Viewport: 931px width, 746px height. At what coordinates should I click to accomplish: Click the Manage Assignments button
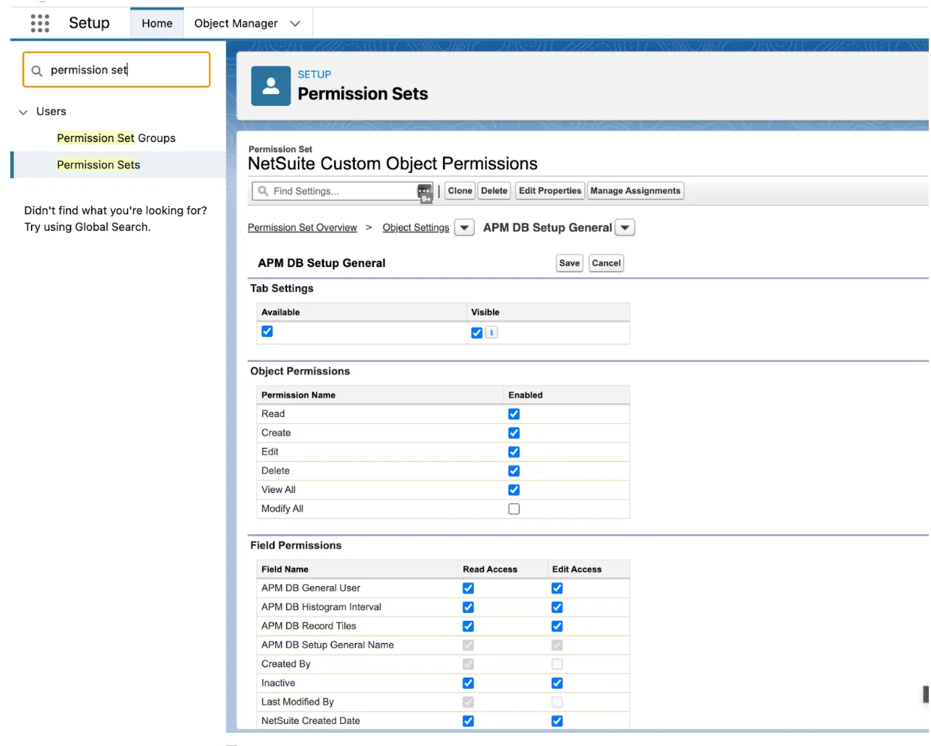pos(635,191)
